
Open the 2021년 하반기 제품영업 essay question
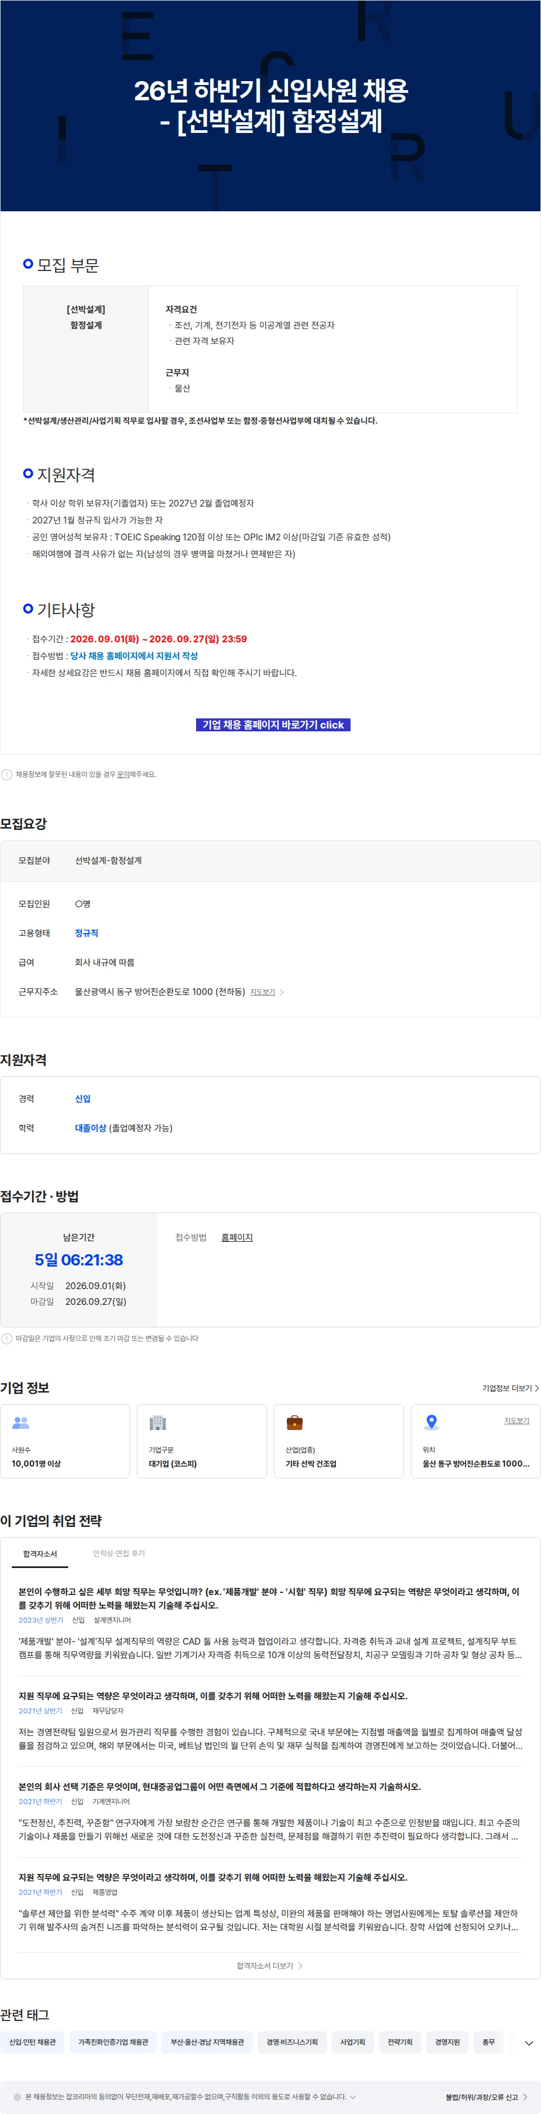[212, 1878]
